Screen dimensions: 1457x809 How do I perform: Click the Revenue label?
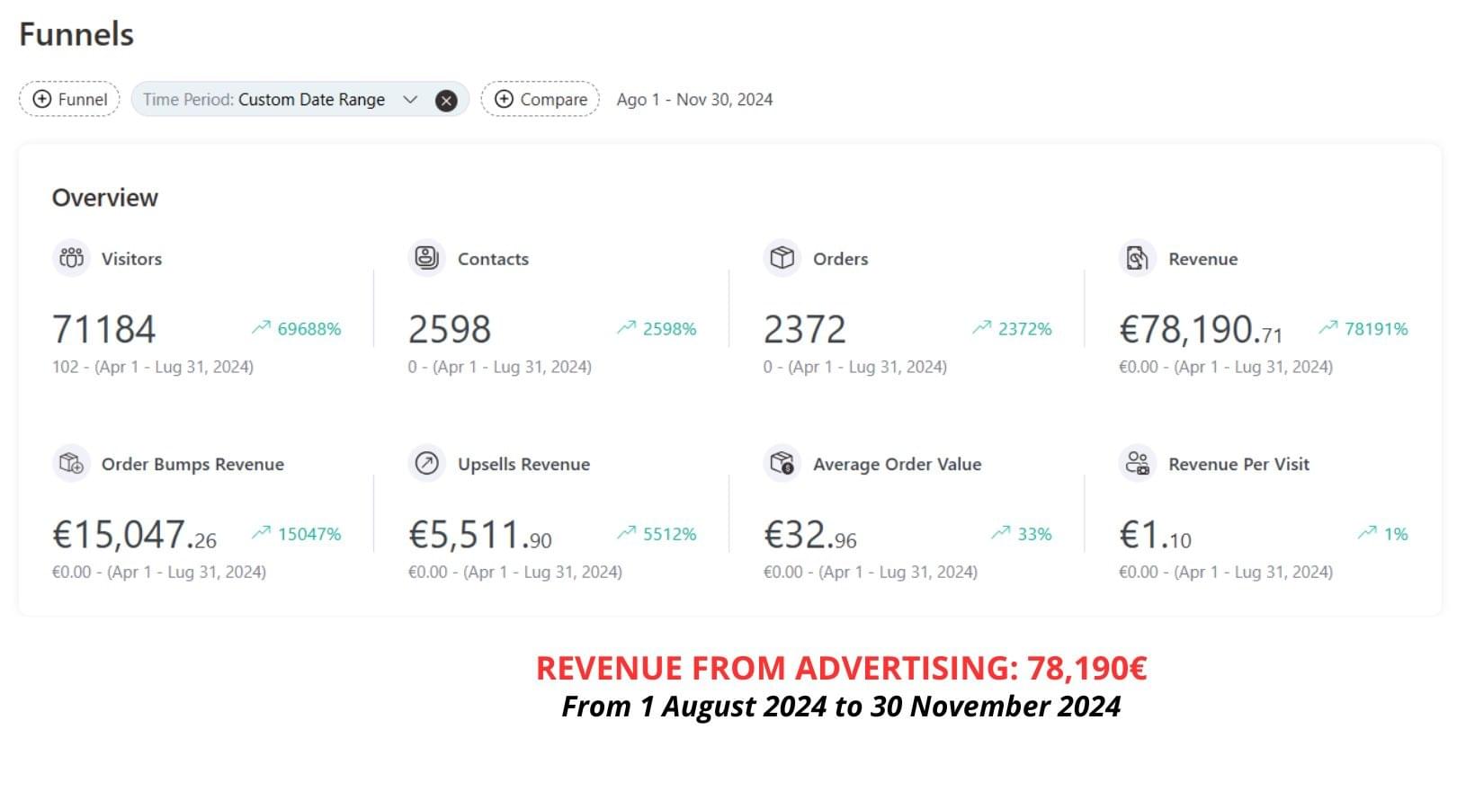1203,259
